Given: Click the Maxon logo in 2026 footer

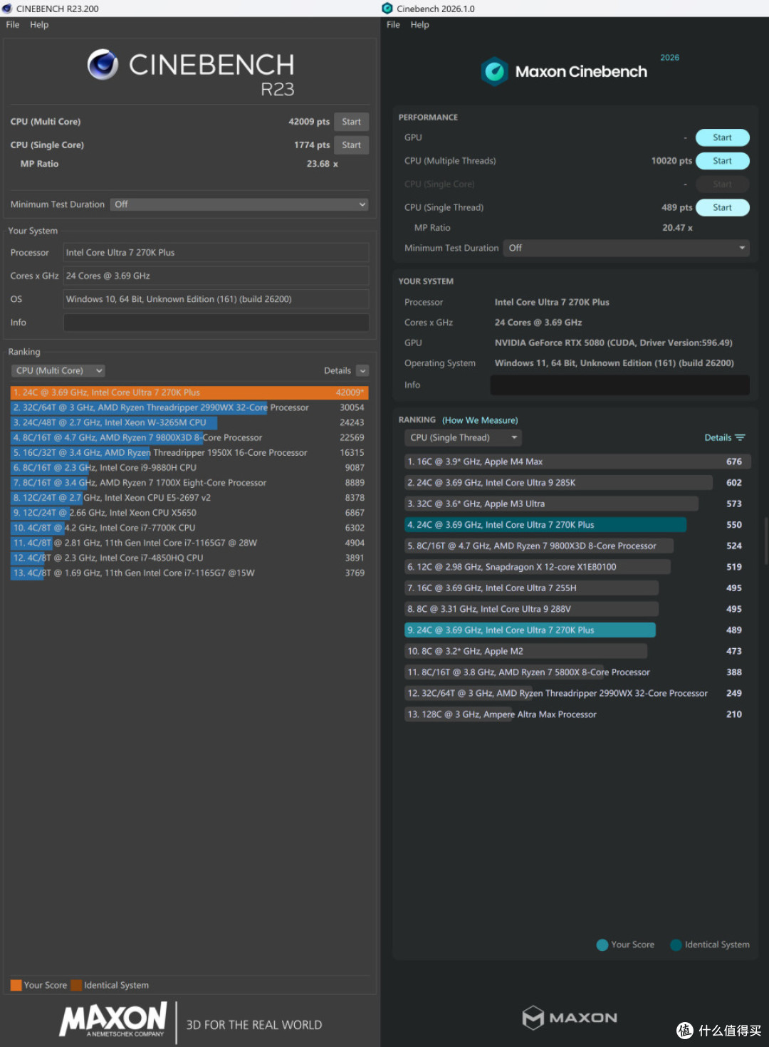Looking at the screenshot, I should pos(570,1018).
